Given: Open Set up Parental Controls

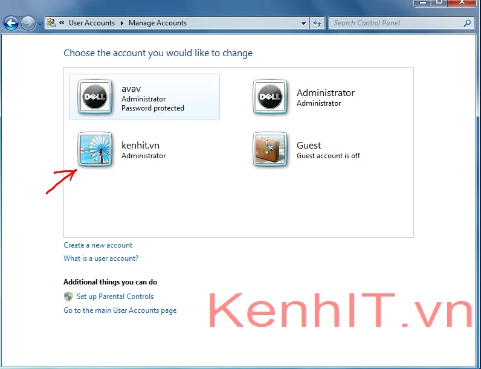Looking at the screenshot, I should click(x=115, y=297).
